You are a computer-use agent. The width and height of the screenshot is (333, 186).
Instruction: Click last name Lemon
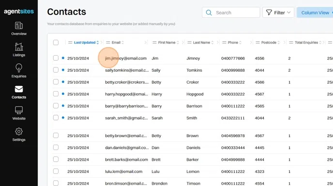pyautogui.click(x=193, y=171)
